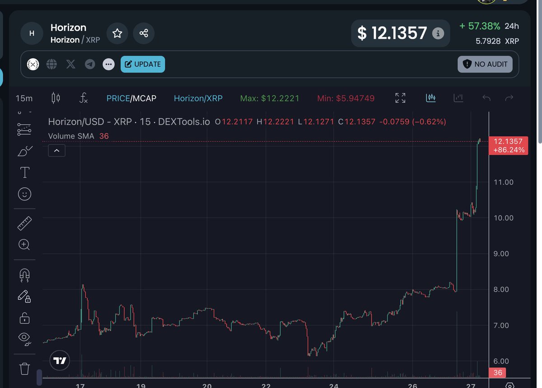Toggle hide all drawings eye icon
Viewport: 542px width, 388px height.
24,338
